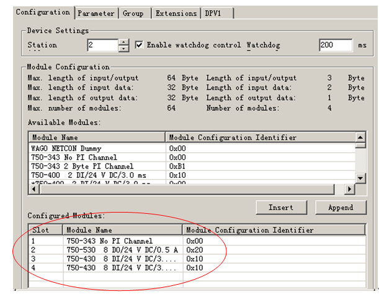Screen dimensions: 379x294
Task: Click the Slot column header
Action: [46, 230]
